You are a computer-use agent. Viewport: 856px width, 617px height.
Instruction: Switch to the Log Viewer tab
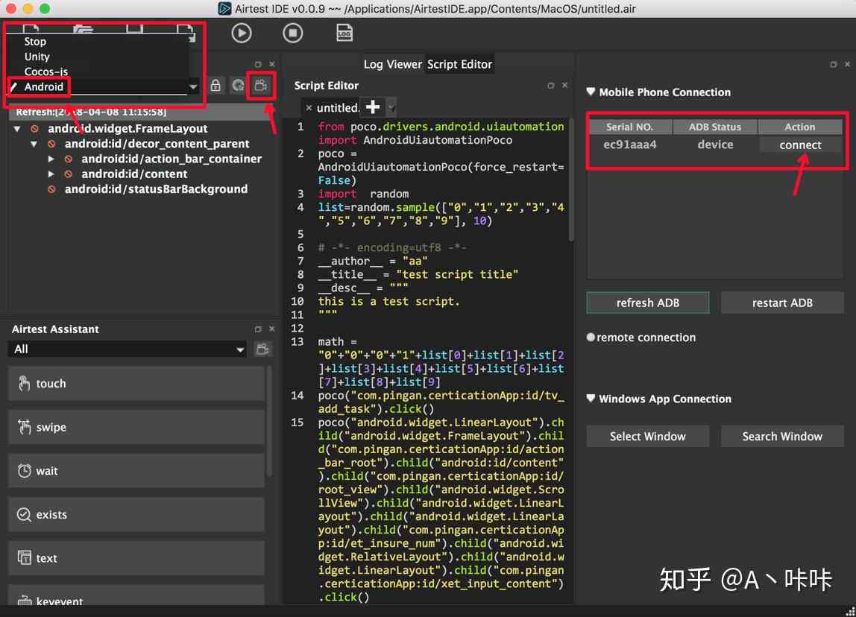click(392, 64)
